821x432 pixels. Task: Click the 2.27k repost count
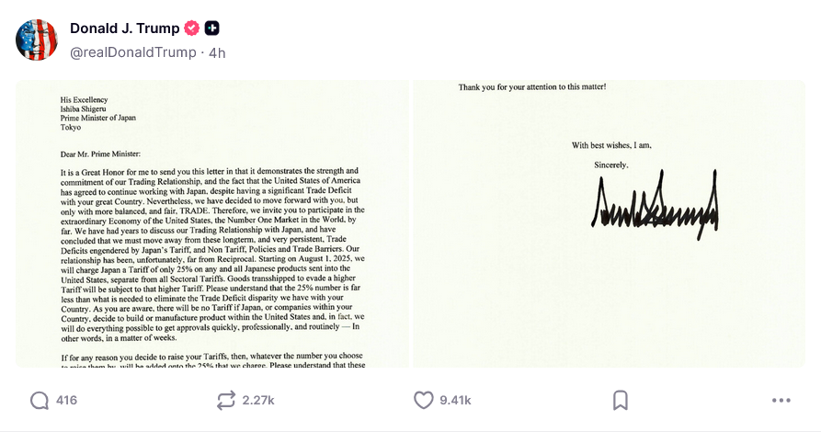click(258, 401)
